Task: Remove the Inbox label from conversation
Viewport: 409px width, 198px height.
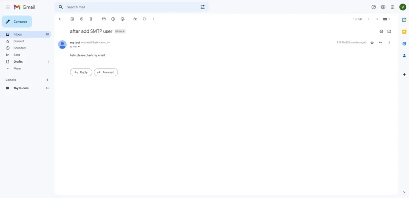Action: tap(124, 31)
